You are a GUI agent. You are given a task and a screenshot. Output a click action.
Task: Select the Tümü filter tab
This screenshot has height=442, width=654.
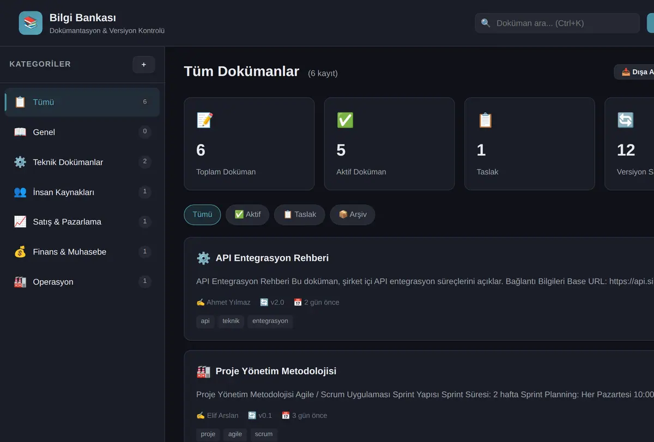click(202, 215)
